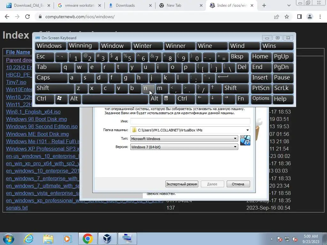The width and height of the screenshot is (327, 245).
Task: Open the type dropdown showing Microsoft Windows
Action: pyautogui.click(x=184, y=139)
